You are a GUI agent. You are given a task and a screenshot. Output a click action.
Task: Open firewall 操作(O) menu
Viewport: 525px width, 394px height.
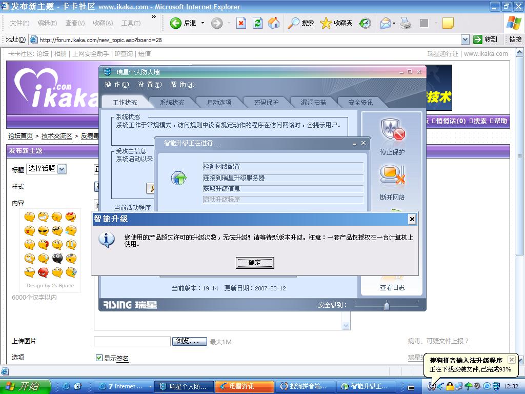pyautogui.click(x=116, y=85)
